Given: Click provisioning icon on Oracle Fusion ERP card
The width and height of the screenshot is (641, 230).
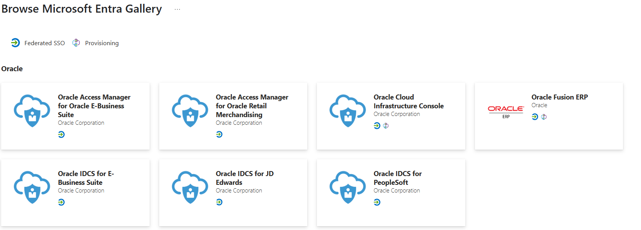Looking at the screenshot, I should (x=544, y=117).
